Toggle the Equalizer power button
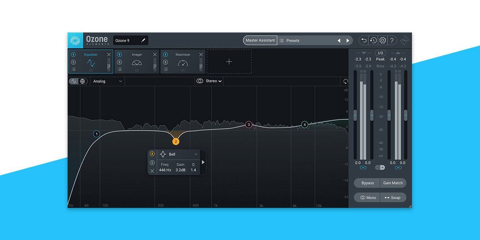The width and height of the screenshot is (480, 240). click(x=73, y=54)
